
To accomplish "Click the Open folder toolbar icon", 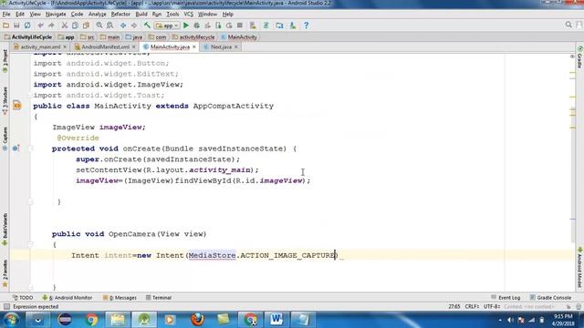I will point(6,26).
